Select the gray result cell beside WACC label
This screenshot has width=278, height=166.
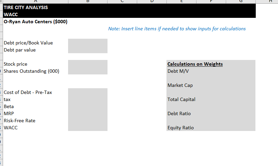pos(88,128)
